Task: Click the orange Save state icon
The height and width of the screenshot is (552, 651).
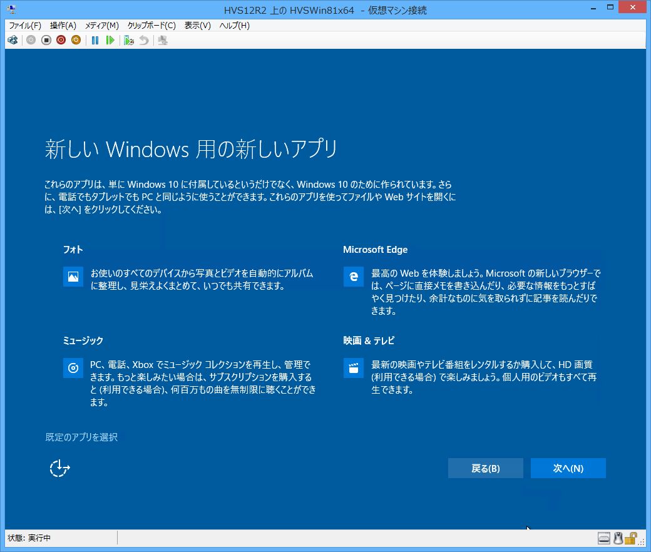Action: 76,40
